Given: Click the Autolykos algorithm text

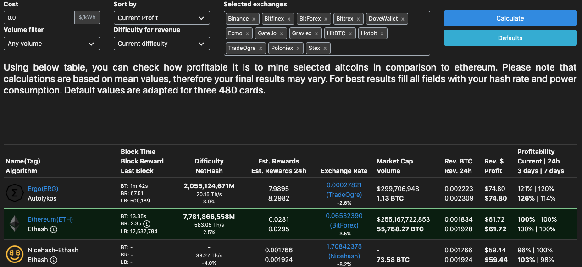Looking at the screenshot, I should tap(42, 198).
